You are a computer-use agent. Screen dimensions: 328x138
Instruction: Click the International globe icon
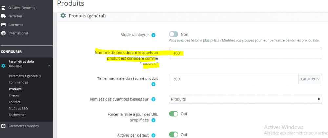3,33
